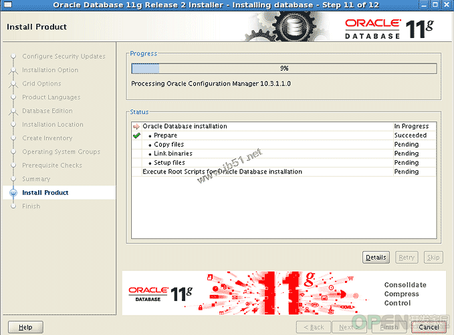Close the installer window
This screenshot has width=454, height=335.
click(447, 5)
